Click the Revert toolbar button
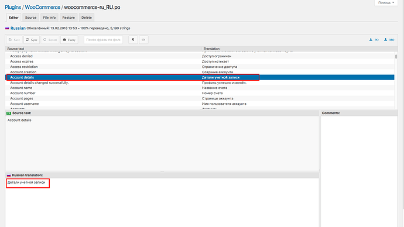 coord(50,40)
